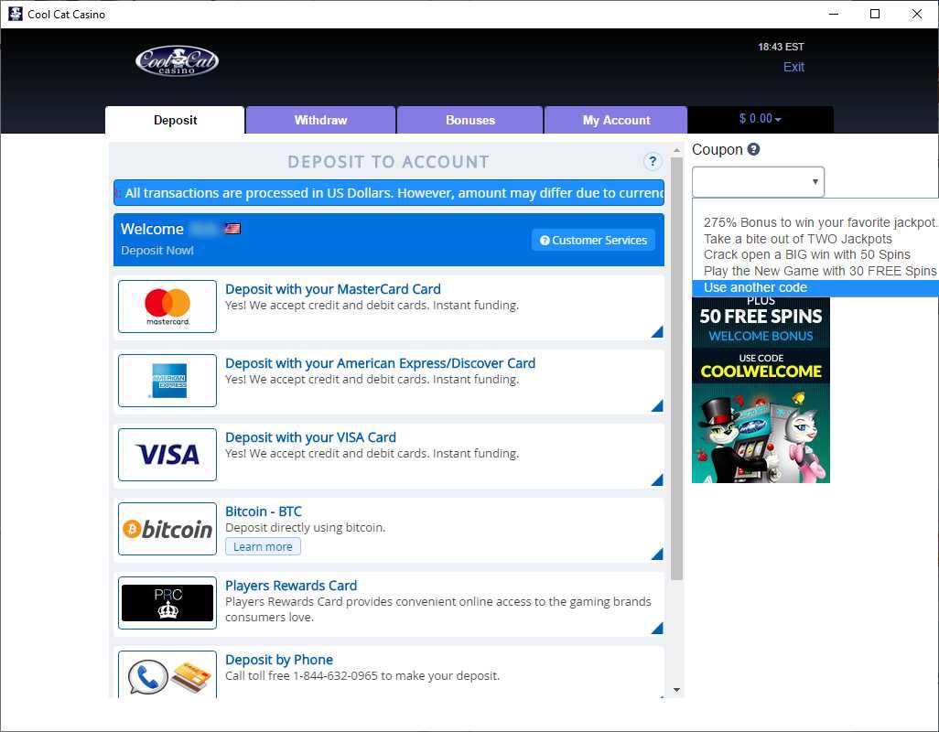The width and height of the screenshot is (939, 732).
Task: Contact Customer Services button
Action: [x=593, y=240]
